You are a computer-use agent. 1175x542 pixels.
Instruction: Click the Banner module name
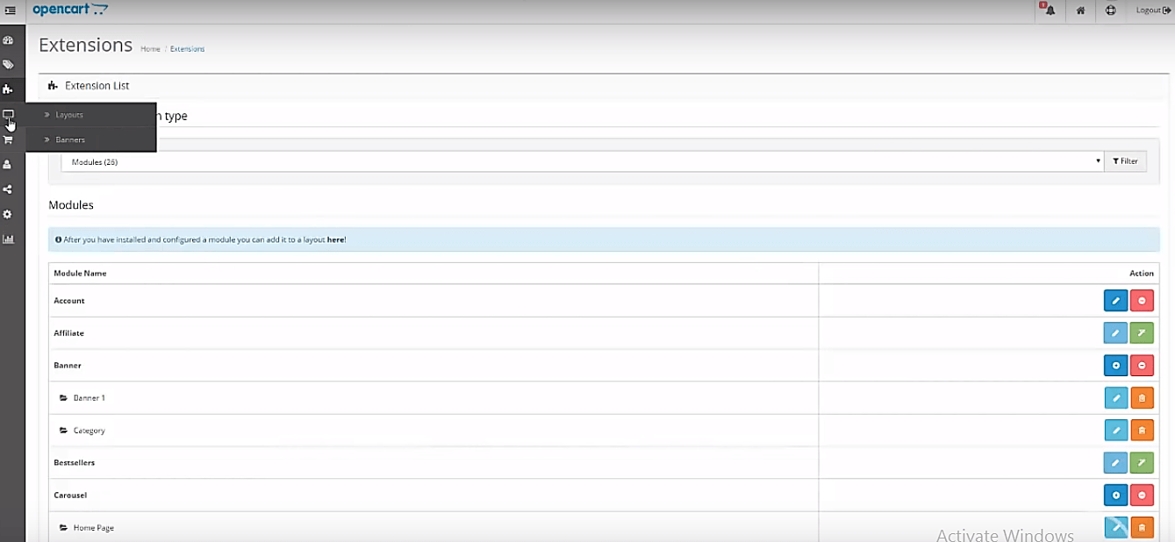(68, 365)
